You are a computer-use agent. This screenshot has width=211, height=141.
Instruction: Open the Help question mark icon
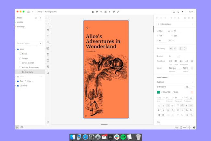189,127
